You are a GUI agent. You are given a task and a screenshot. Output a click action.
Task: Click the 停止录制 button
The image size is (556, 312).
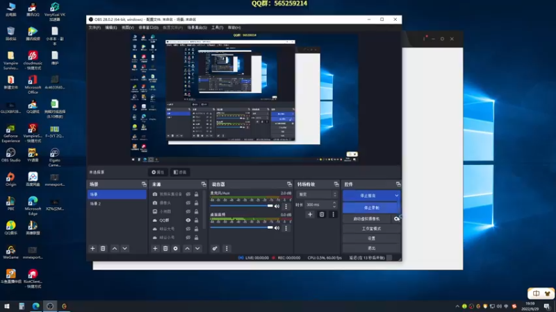pyautogui.click(x=371, y=207)
